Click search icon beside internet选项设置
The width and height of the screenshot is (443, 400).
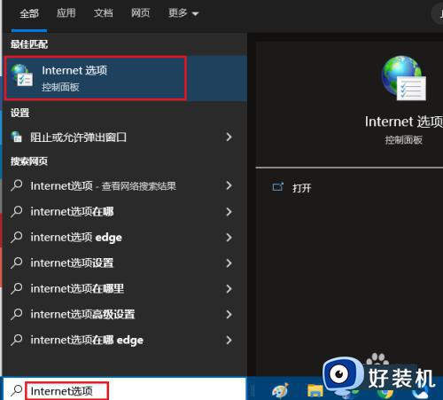(17, 263)
